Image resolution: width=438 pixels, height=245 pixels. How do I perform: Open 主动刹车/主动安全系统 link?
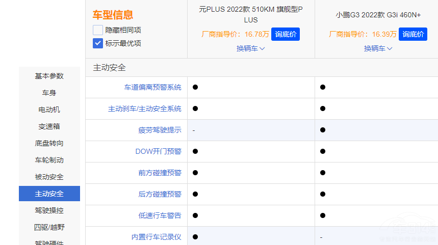point(144,108)
